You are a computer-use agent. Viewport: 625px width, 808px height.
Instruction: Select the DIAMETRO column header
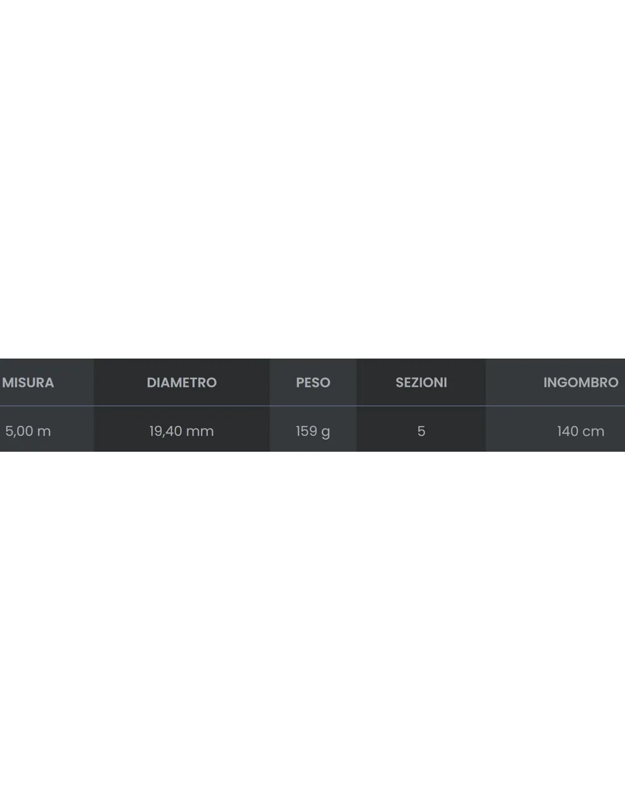182,382
